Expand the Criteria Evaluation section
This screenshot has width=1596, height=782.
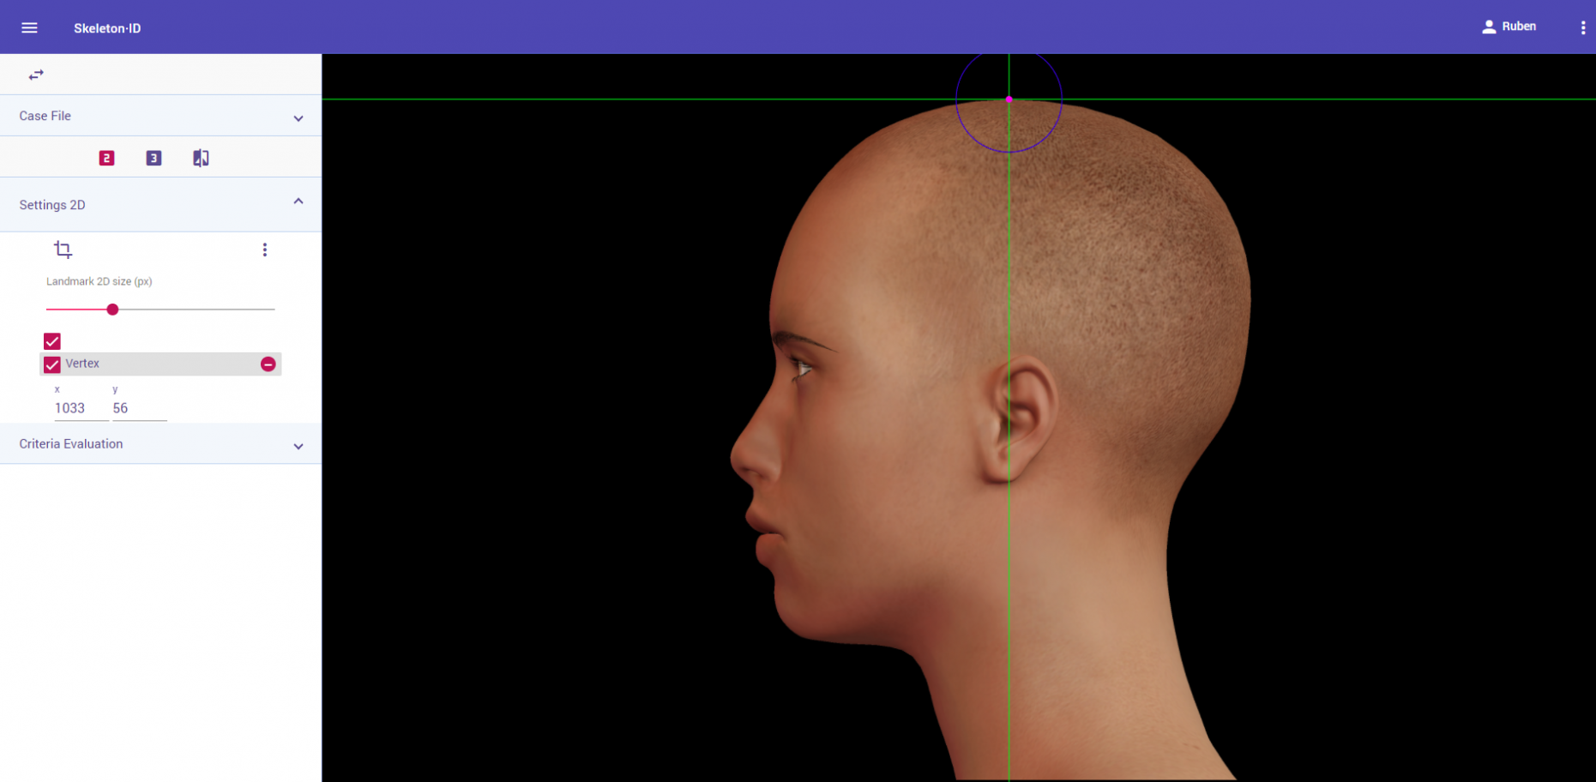[298, 446]
